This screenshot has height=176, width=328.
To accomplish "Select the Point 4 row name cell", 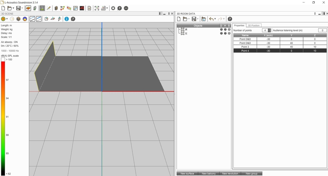I will 245,51.
